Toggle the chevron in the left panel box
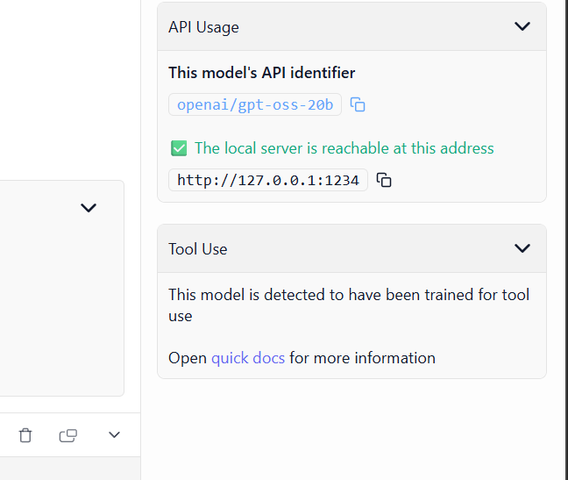 click(89, 208)
